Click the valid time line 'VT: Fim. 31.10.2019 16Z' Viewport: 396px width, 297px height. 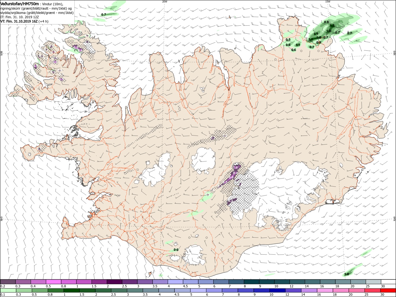pos(19,21)
